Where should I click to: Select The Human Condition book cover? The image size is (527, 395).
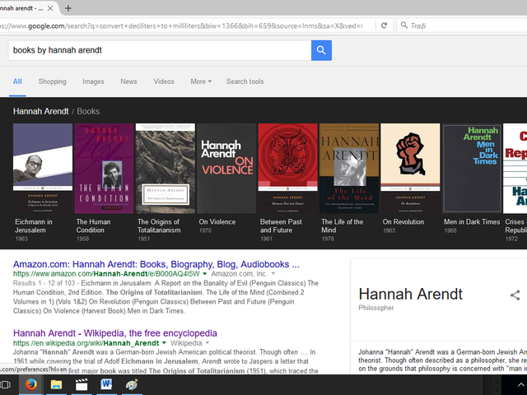(x=104, y=168)
